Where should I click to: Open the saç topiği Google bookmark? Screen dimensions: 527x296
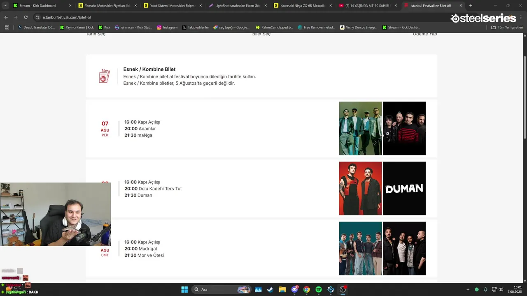coord(231,28)
